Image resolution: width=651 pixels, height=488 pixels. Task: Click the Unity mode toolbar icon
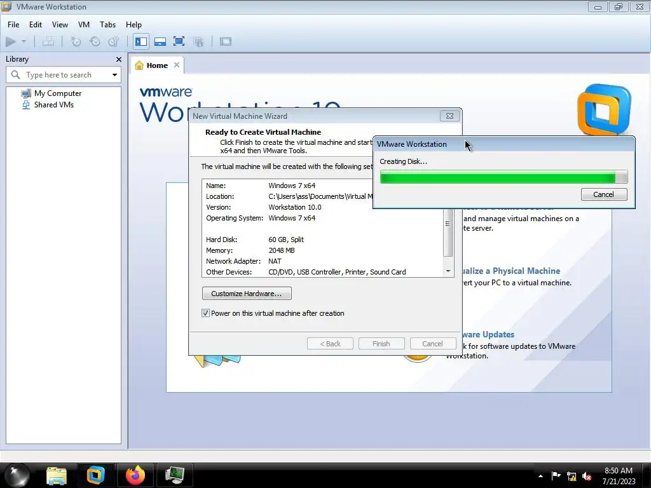(x=198, y=41)
